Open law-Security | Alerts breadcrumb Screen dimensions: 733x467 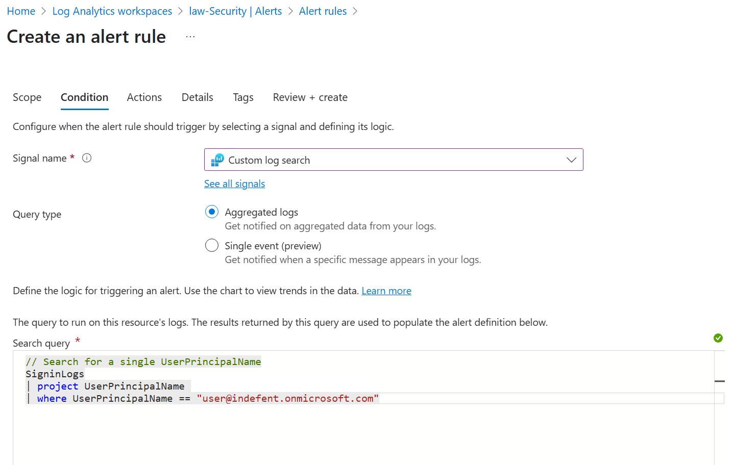coord(235,11)
